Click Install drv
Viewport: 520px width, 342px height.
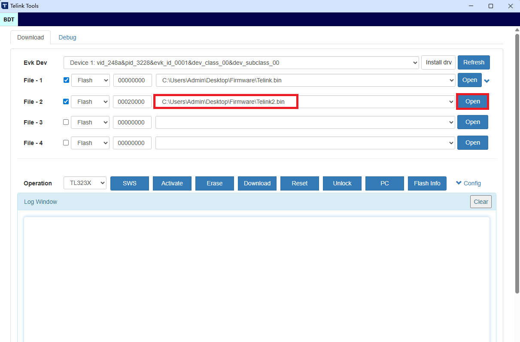pyautogui.click(x=438, y=62)
